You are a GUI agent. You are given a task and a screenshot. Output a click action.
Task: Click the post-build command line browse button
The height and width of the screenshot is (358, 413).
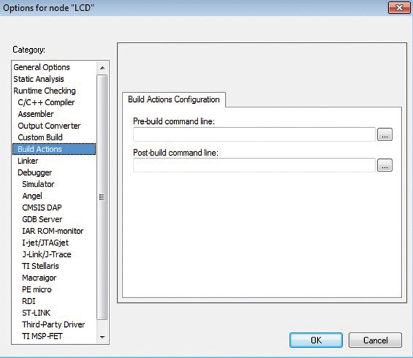385,165
